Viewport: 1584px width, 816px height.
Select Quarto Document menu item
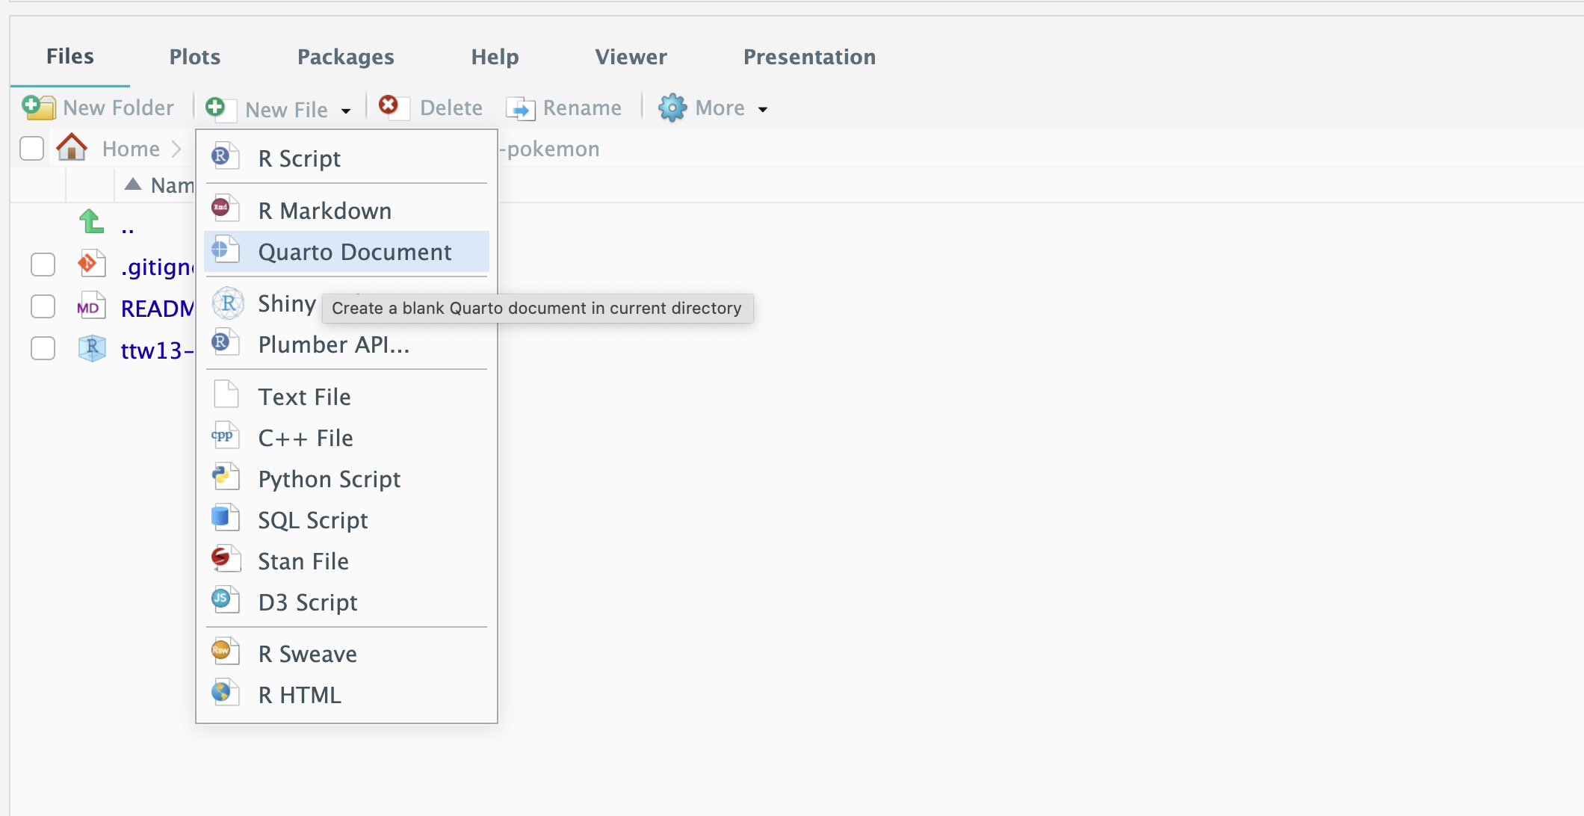(x=354, y=252)
